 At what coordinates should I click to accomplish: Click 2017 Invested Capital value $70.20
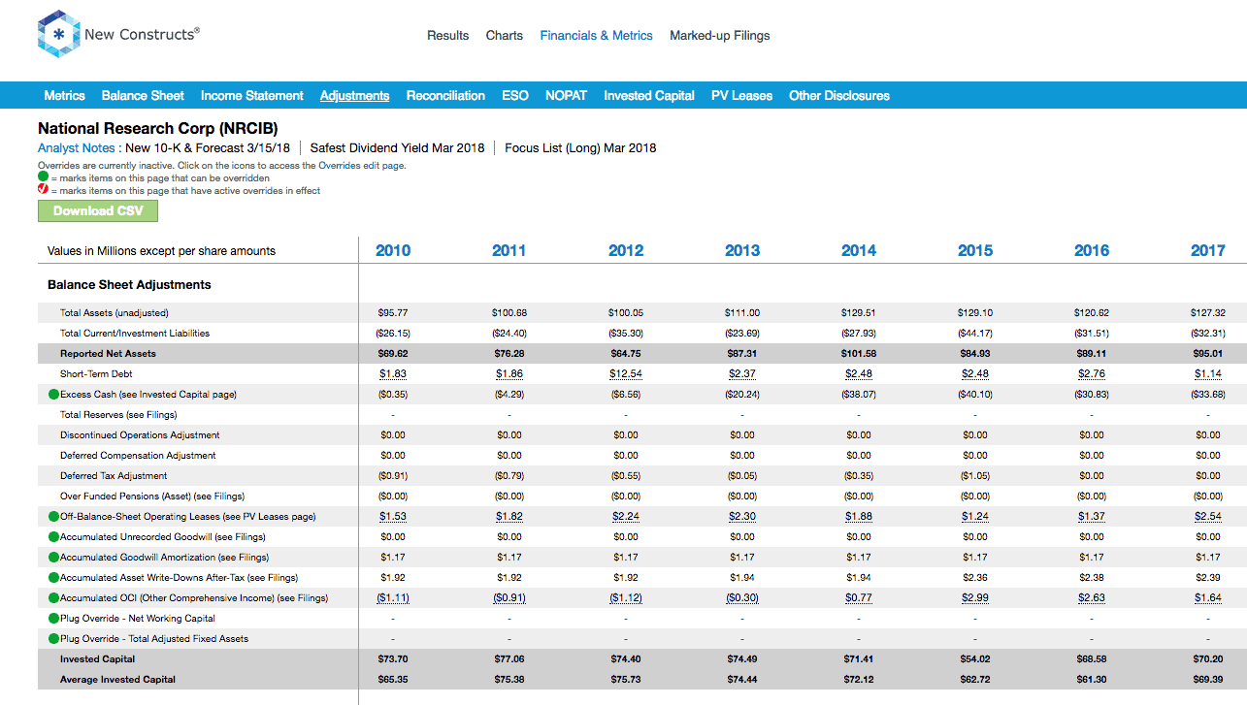point(1208,659)
